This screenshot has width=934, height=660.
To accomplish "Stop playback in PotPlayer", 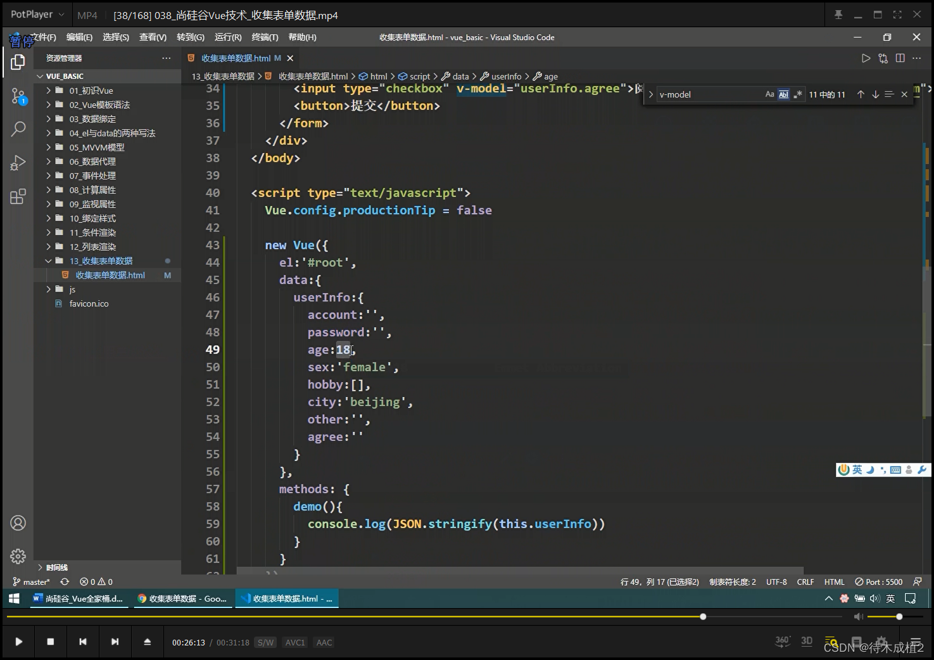I will coord(51,642).
